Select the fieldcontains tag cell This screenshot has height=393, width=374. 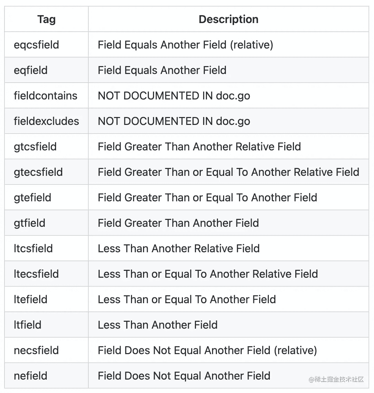pos(45,96)
